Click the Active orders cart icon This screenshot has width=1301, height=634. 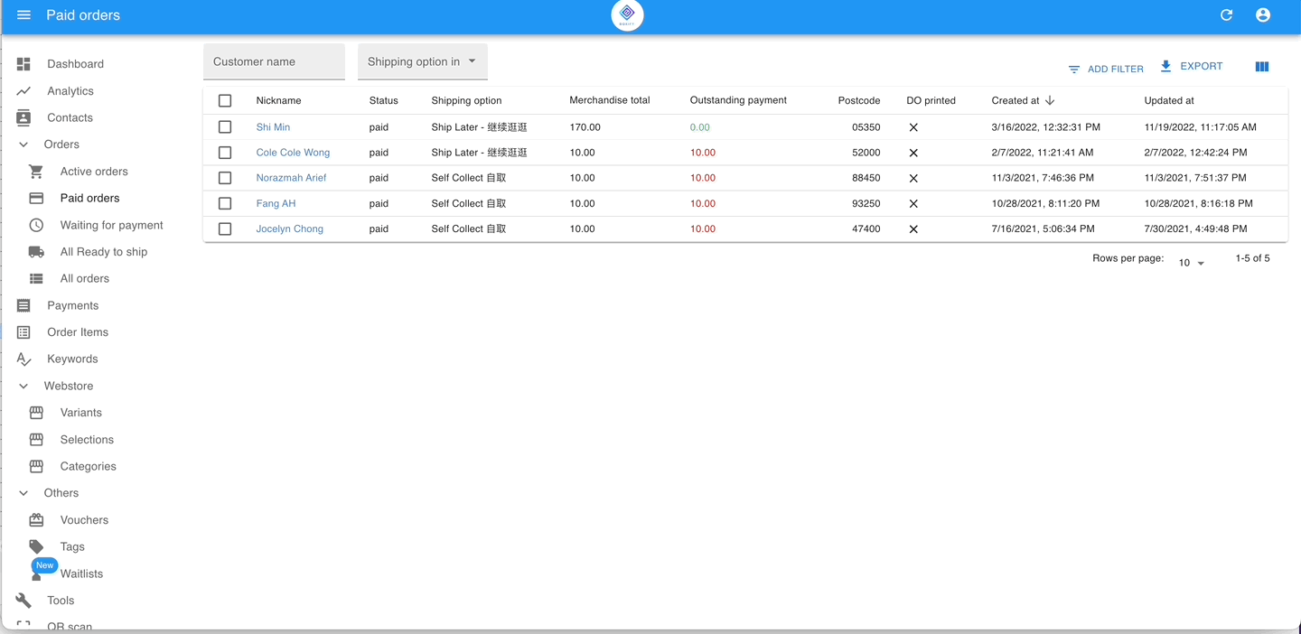[x=36, y=172]
